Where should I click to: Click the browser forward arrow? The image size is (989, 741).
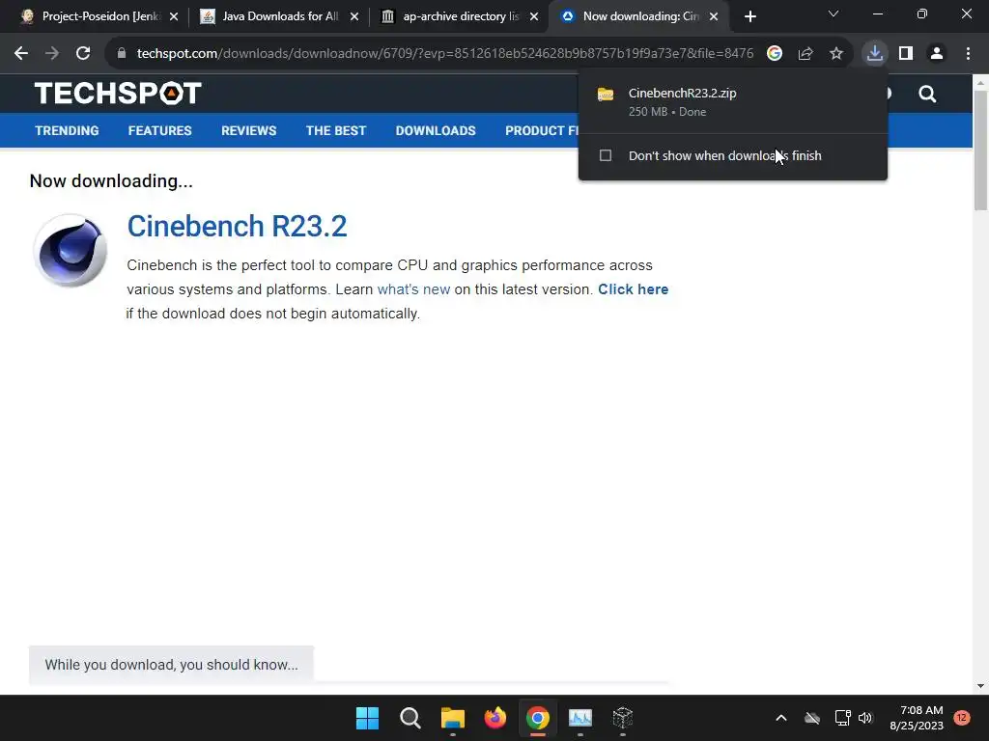click(52, 54)
